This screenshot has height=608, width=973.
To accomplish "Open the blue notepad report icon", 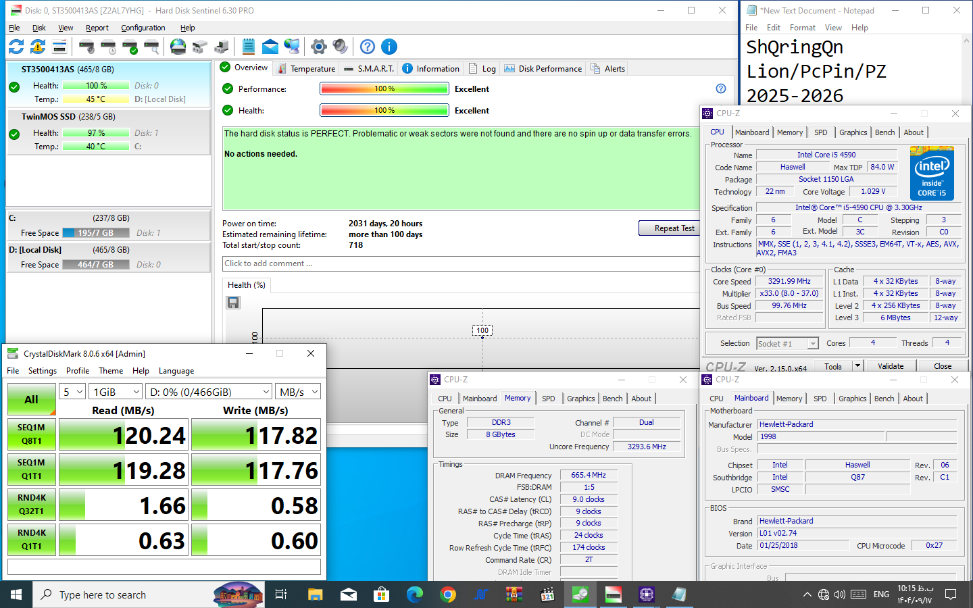I will coord(249,47).
